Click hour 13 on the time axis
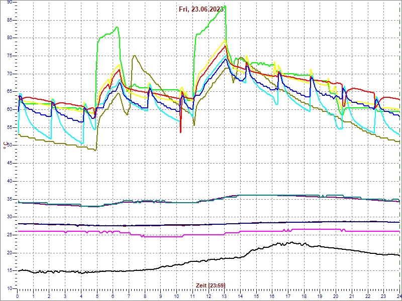The height and width of the screenshot is (301, 402). [224, 296]
